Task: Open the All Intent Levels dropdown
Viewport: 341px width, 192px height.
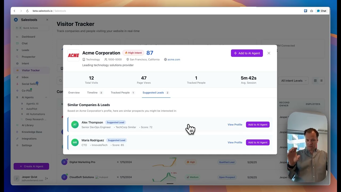Action: pyautogui.click(x=294, y=81)
